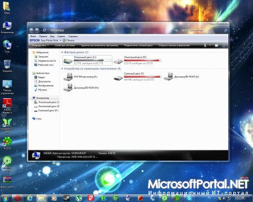
Task: Open the Файл menu
Action: coord(33,36)
